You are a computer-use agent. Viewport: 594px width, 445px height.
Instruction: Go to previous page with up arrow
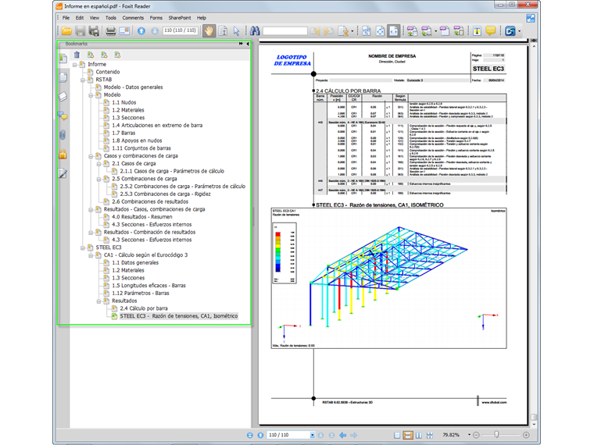pyautogui.click(x=141, y=31)
